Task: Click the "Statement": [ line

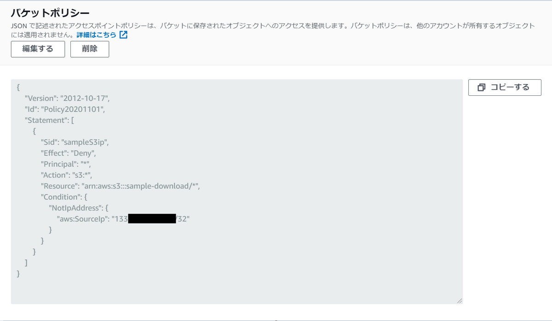Action: 49,120
